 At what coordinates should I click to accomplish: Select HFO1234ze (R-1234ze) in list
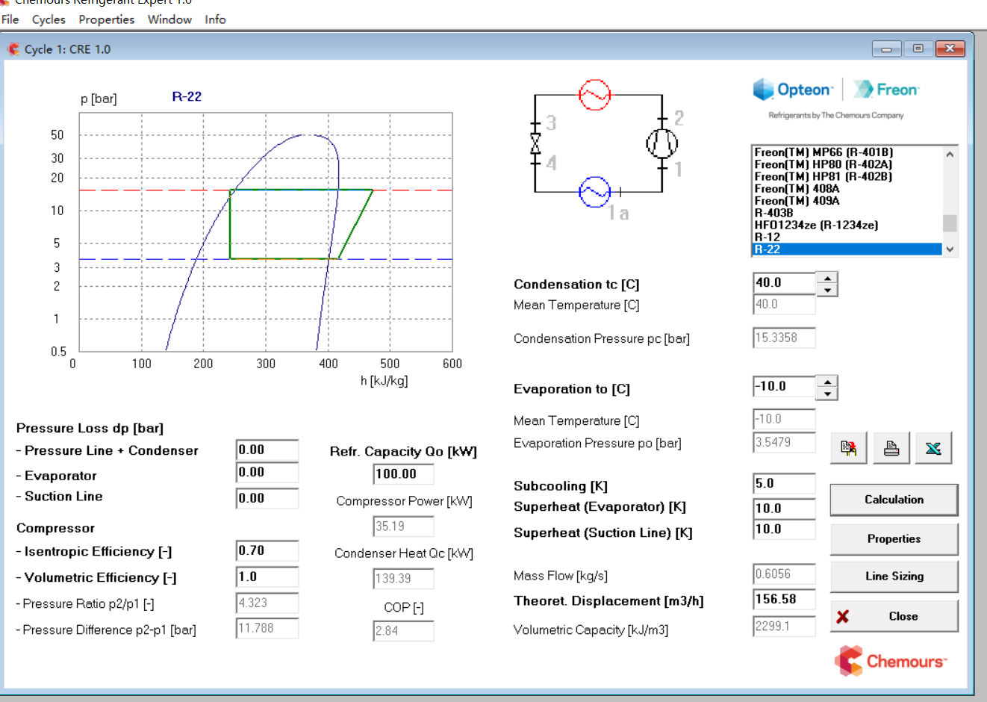click(x=847, y=225)
